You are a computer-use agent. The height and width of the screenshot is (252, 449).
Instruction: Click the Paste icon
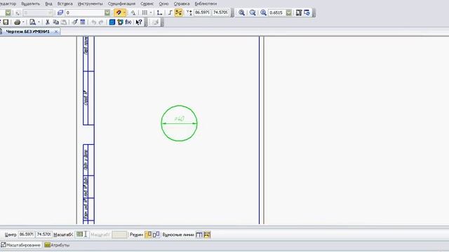point(64,22)
